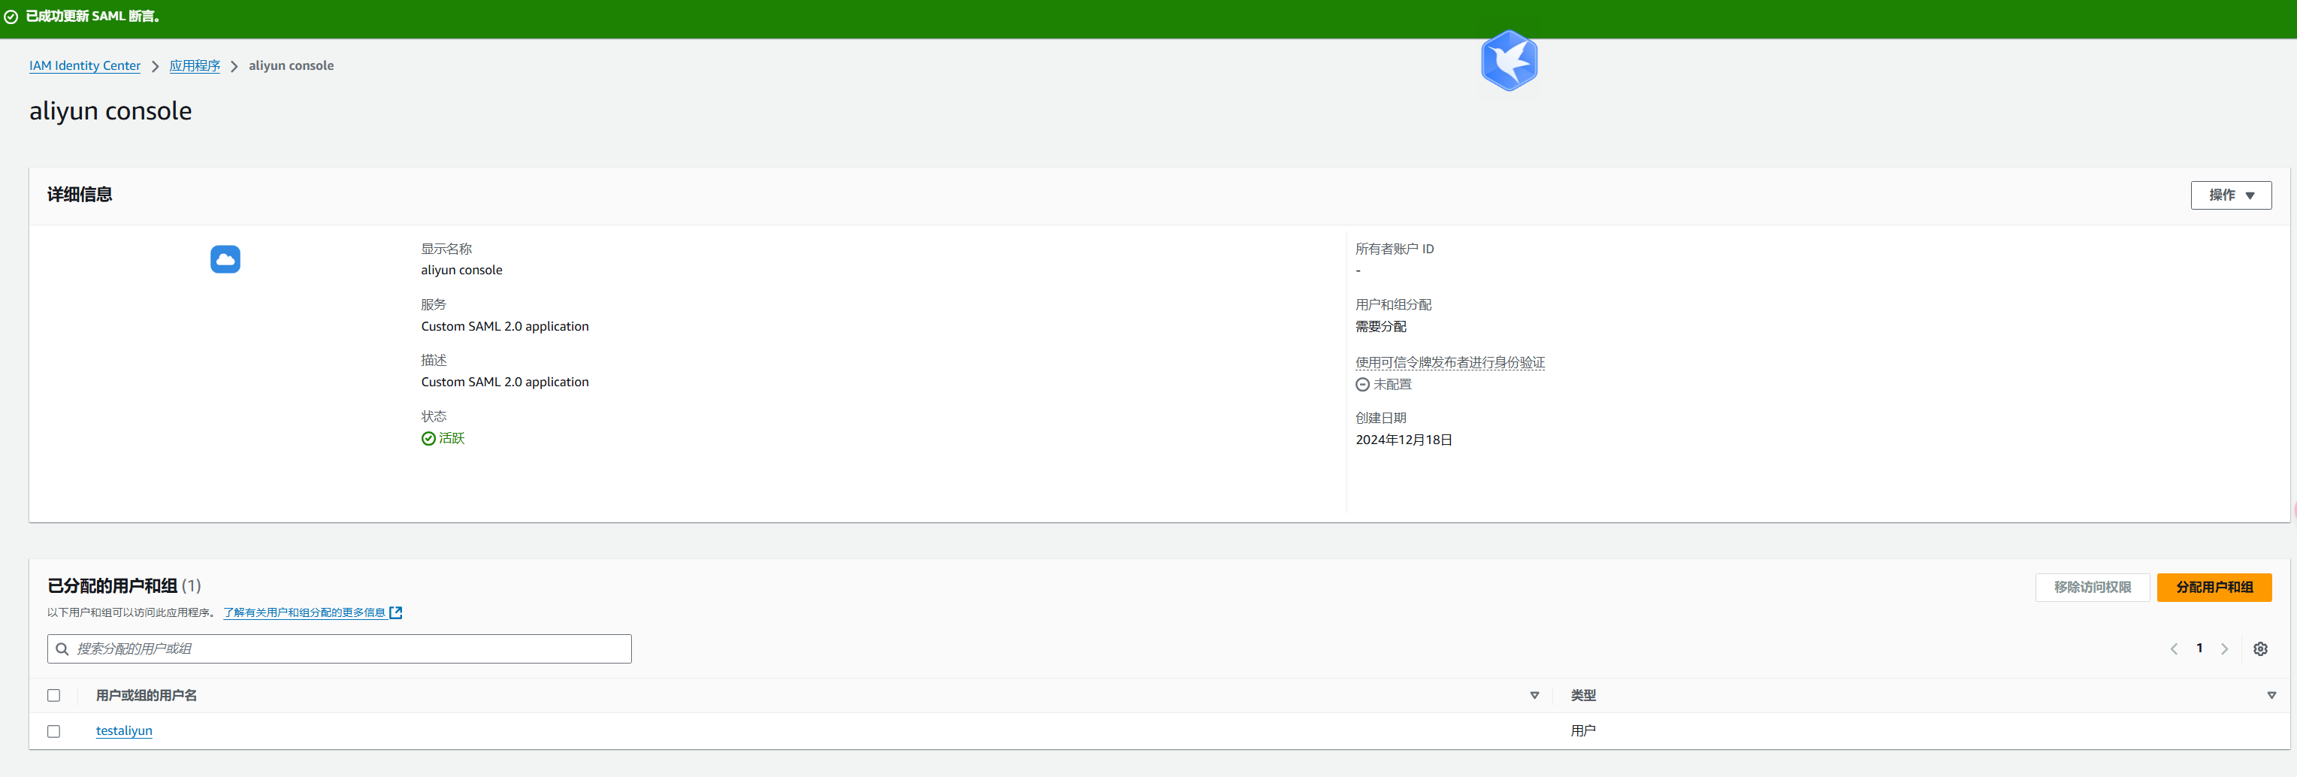The height and width of the screenshot is (777, 2297).
Task: Click the active status check icon
Action: [x=428, y=438]
